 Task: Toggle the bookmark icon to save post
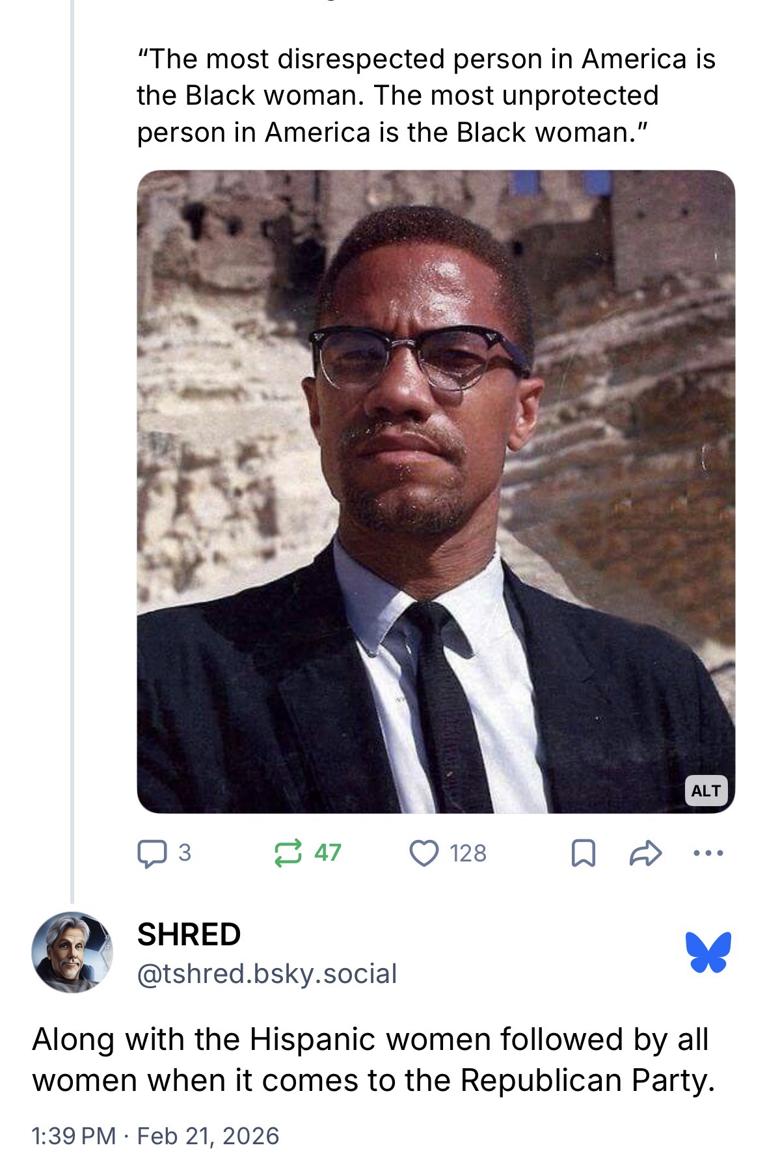click(x=583, y=853)
